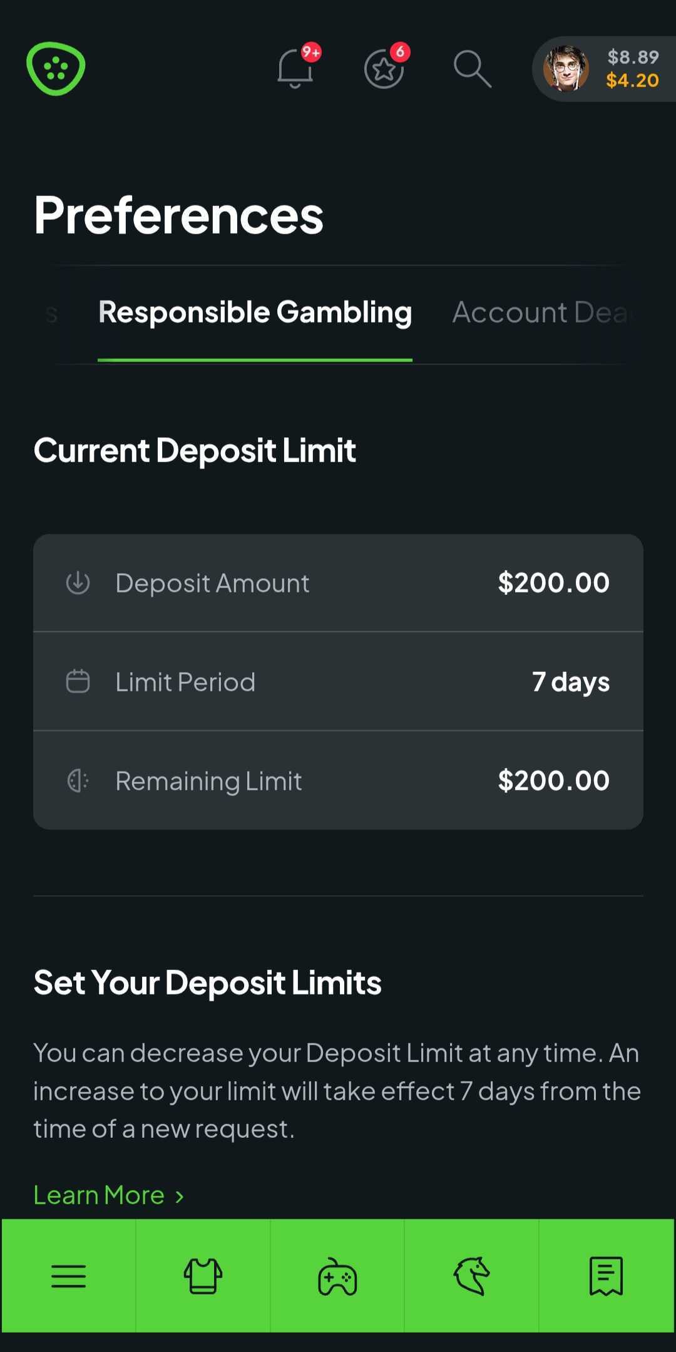Image resolution: width=676 pixels, height=1352 pixels.
Task: Tap the $4.20 bonus balance
Action: 632,81
